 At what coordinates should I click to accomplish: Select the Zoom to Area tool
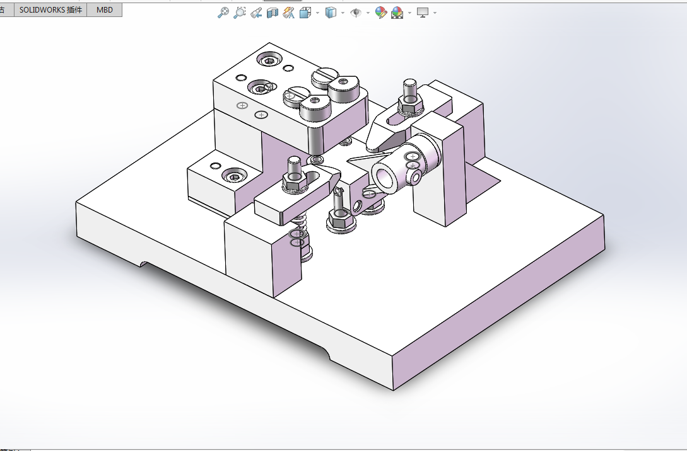239,13
